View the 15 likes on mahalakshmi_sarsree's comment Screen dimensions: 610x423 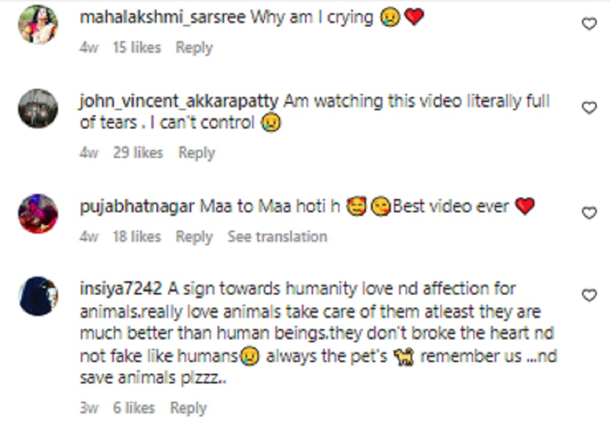click(x=137, y=48)
